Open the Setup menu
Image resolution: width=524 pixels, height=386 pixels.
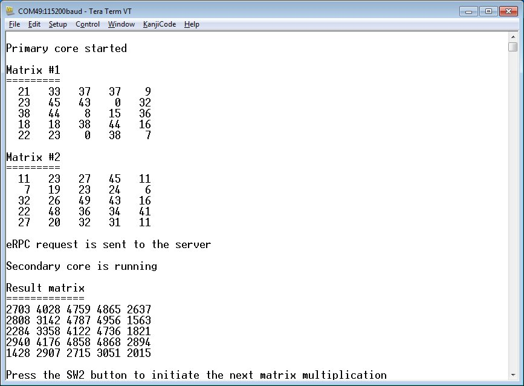58,24
